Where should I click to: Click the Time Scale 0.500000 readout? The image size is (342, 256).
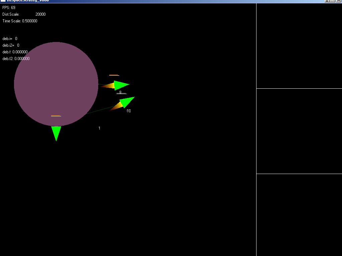pos(20,21)
